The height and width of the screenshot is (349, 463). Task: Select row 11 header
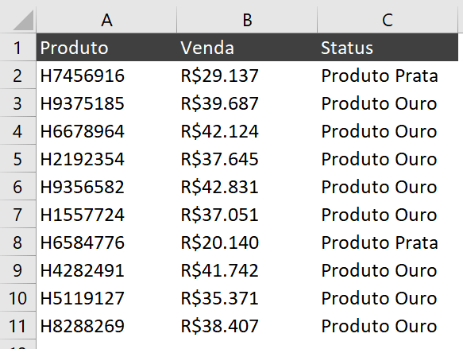(x=17, y=326)
